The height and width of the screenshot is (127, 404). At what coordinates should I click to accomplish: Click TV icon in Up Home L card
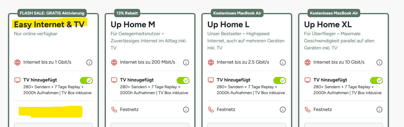pos(211,80)
